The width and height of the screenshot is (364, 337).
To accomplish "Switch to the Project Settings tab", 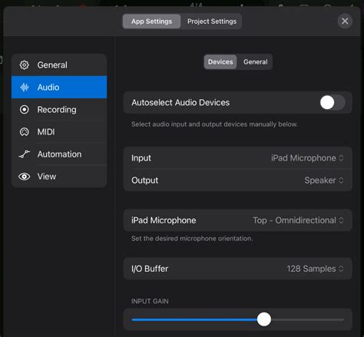I will click(212, 21).
